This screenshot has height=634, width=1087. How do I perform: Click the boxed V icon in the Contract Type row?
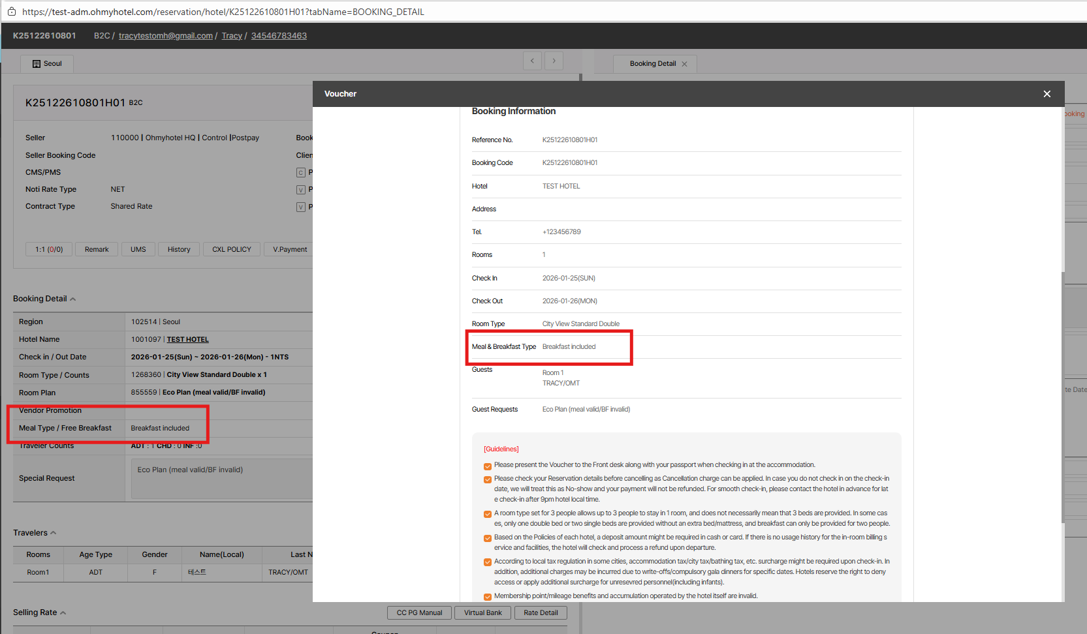(x=301, y=207)
